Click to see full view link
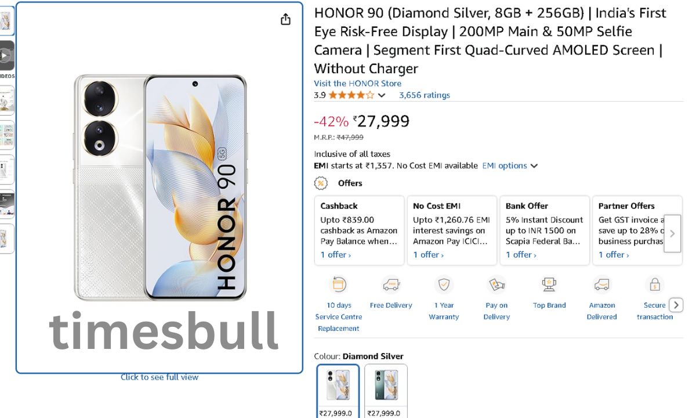 click(x=159, y=377)
